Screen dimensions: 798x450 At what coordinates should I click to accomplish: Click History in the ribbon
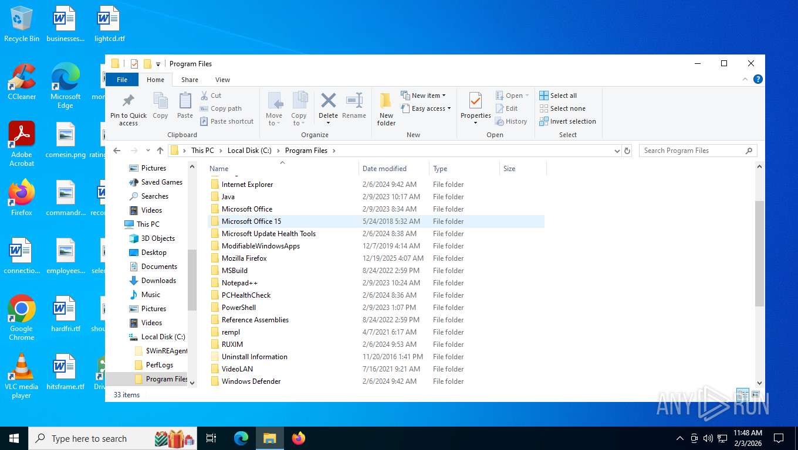[x=511, y=121]
